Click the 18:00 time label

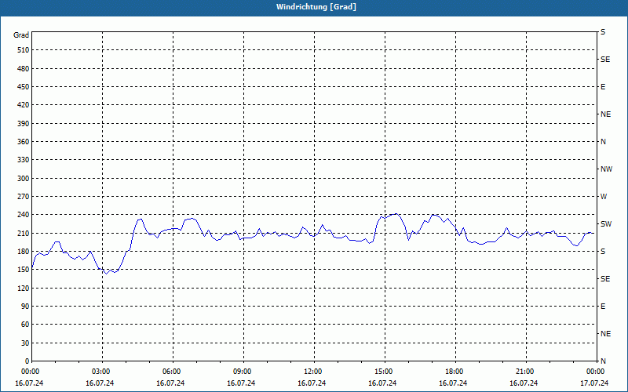point(455,372)
